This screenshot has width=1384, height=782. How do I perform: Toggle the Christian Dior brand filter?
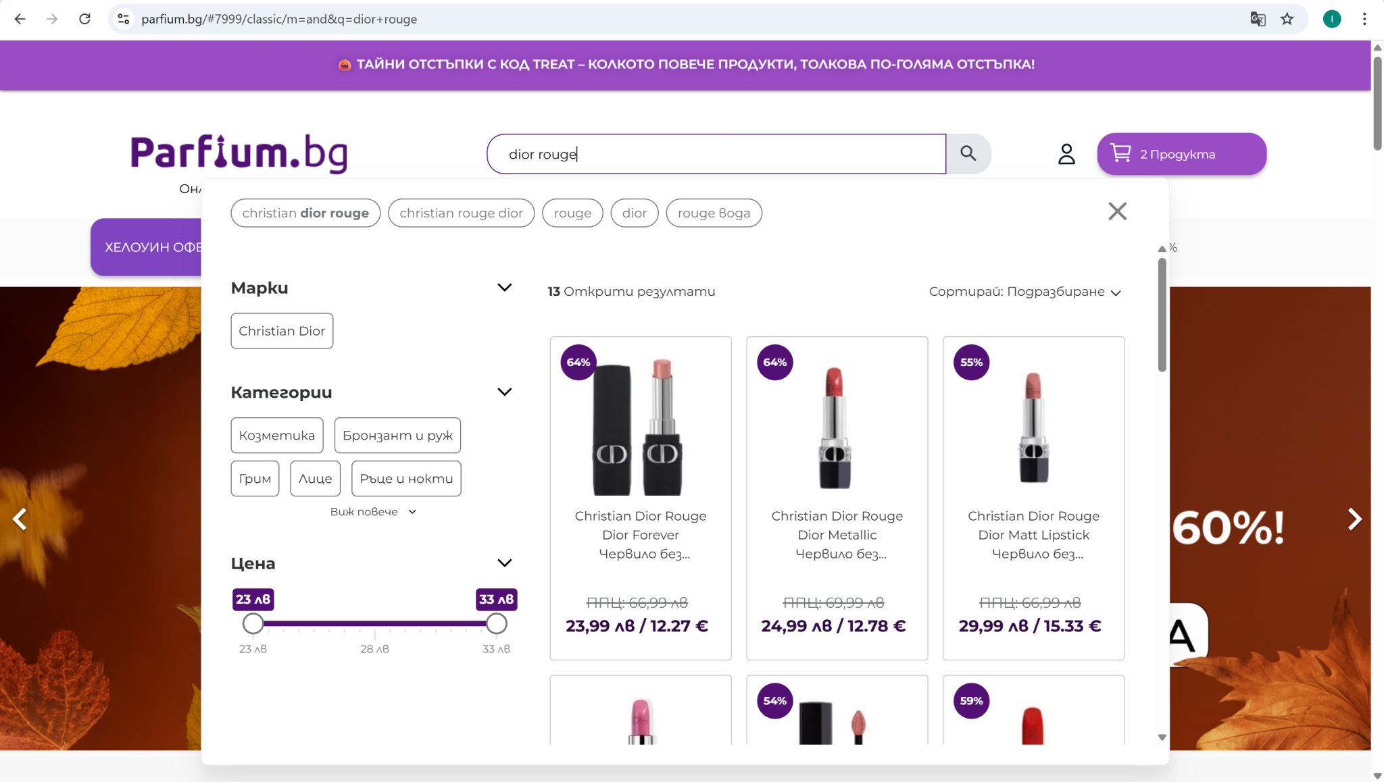click(x=282, y=331)
